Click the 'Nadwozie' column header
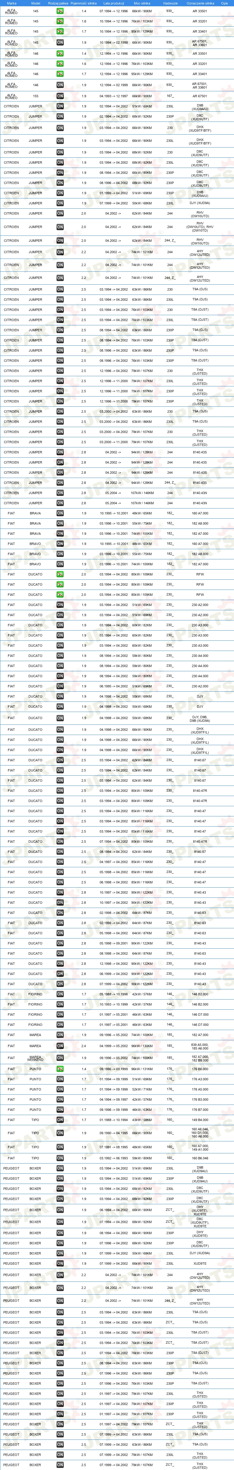234x1470 pixels. tap(170, 3)
